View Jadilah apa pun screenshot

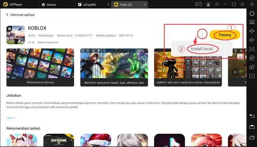pyautogui.click(x=188, y=67)
